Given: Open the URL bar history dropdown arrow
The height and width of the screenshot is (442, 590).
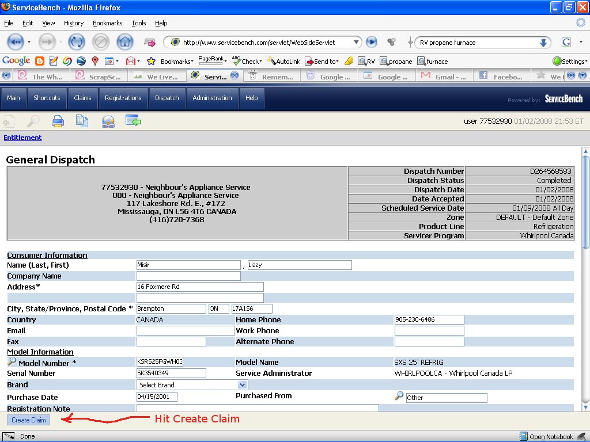Looking at the screenshot, I should (356, 42).
